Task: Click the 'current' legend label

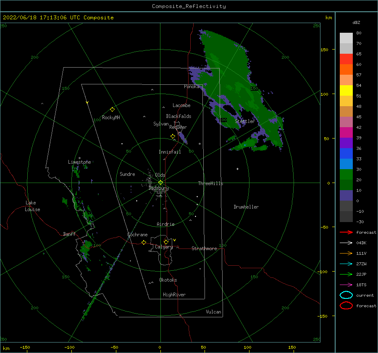Action: click(365, 295)
